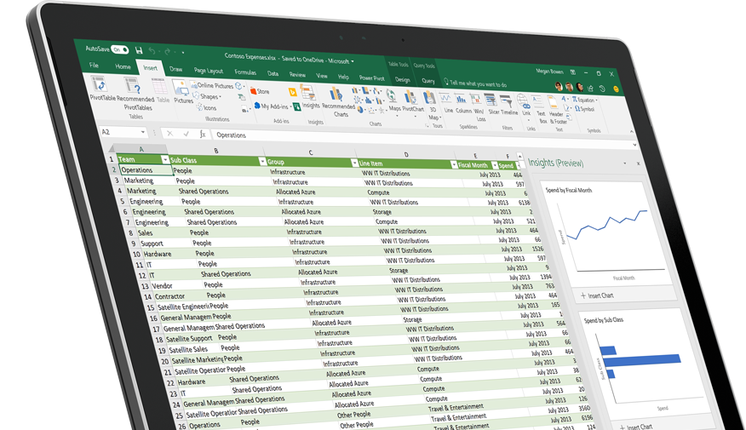Close the Insights (Preview) pane
This screenshot has width=746, height=430.
click(638, 163)
